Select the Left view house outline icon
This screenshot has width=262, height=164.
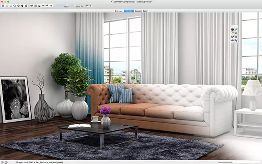click(x=51, y=6)
